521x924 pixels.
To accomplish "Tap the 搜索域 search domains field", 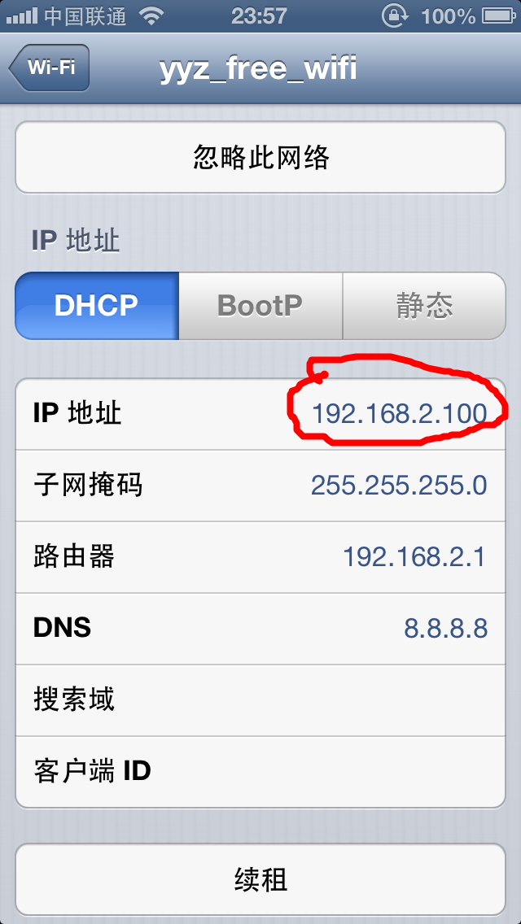I will click(260, 700).
